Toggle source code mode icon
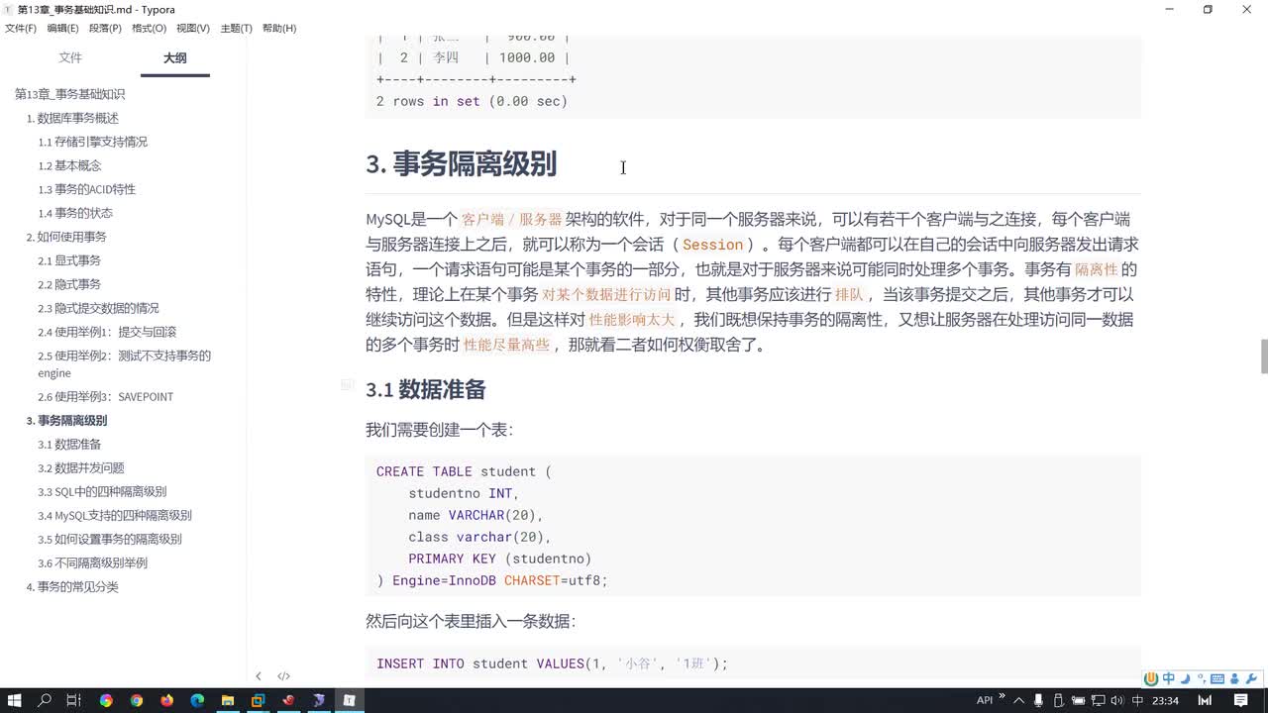The width and height of the screenshot is (1268, 713). [283, 676]
